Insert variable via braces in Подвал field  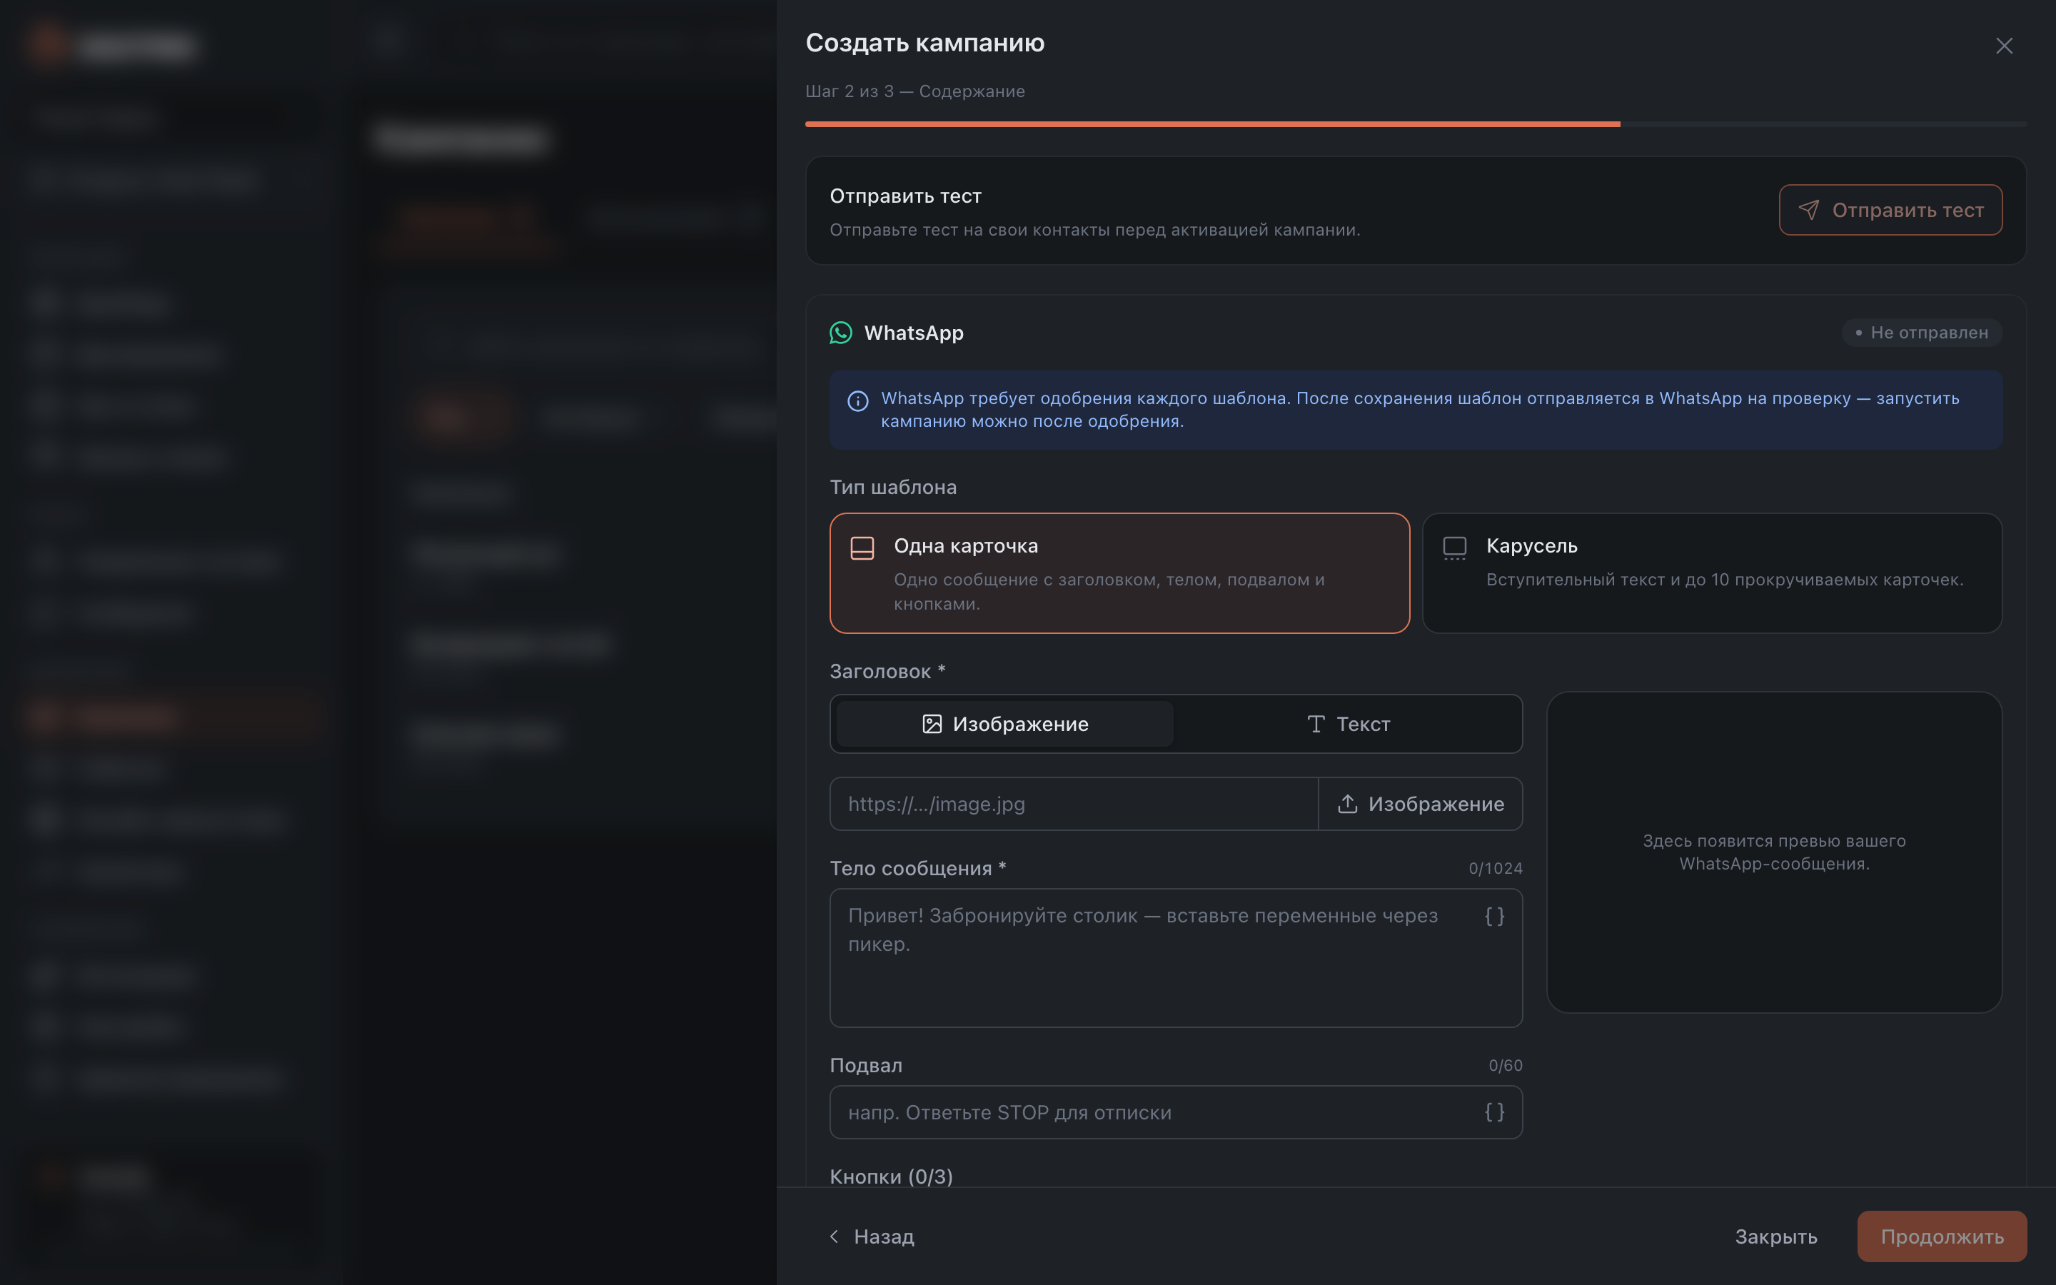(1494, 1112)
